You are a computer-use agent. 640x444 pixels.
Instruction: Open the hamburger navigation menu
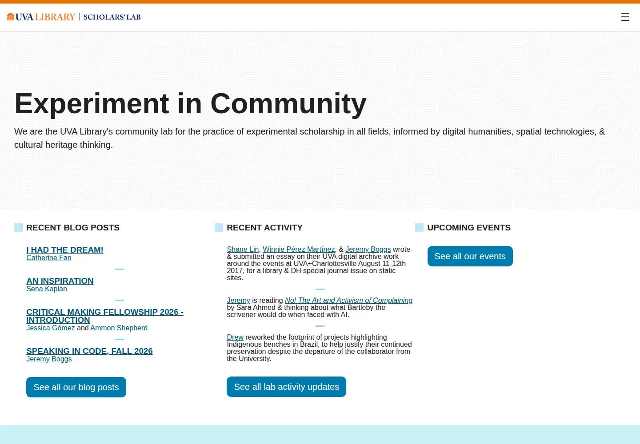click(x=625, y=17)
